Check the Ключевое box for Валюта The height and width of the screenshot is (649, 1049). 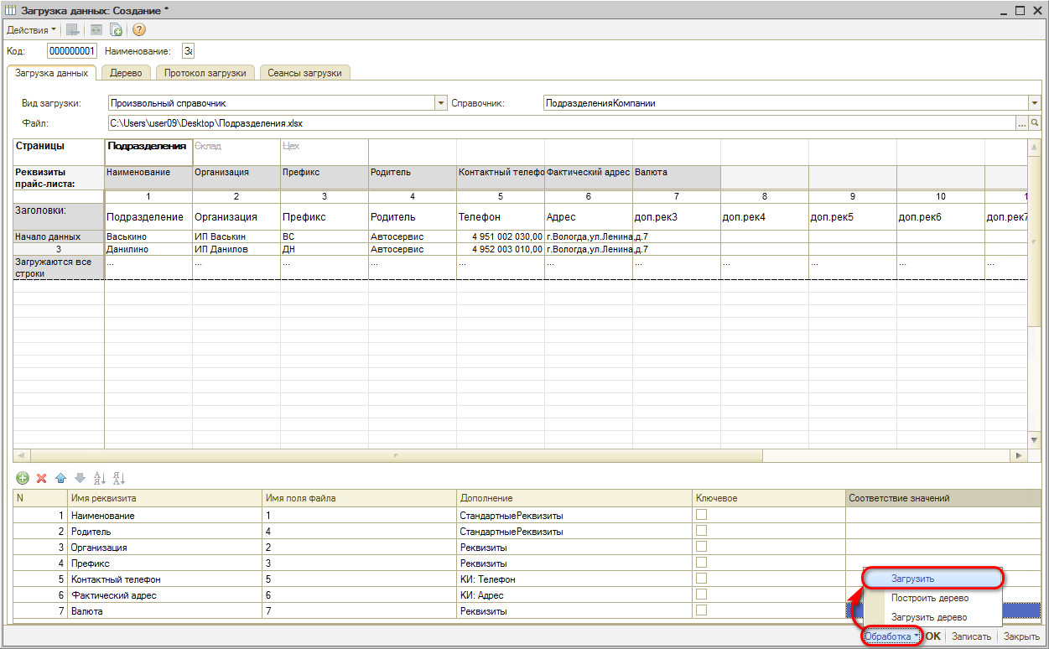point(702,610)
